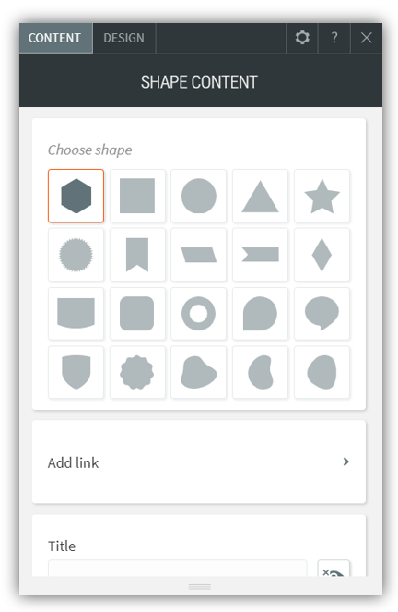Choose the square shape

[137, 196]
